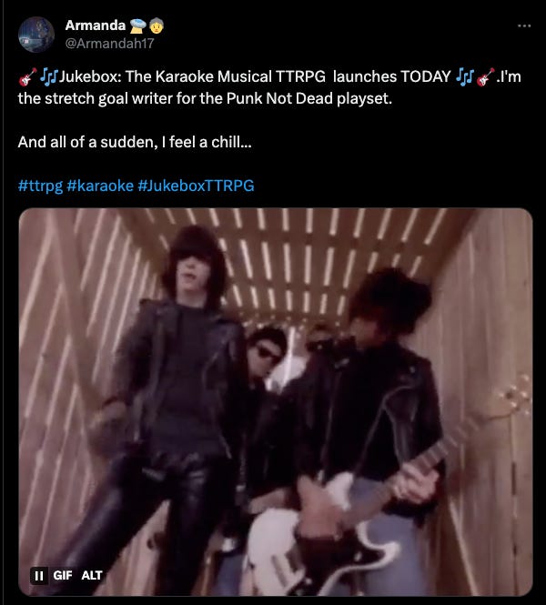The image size is (546, 605).
Task: Click the @Armandah17 handle
Action: [109, 44]
